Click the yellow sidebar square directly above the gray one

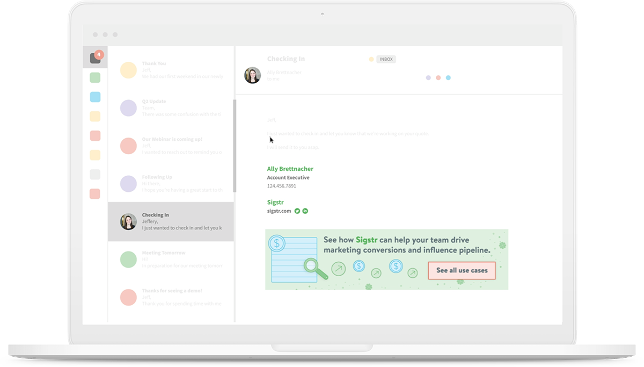(x=95, y=155)
